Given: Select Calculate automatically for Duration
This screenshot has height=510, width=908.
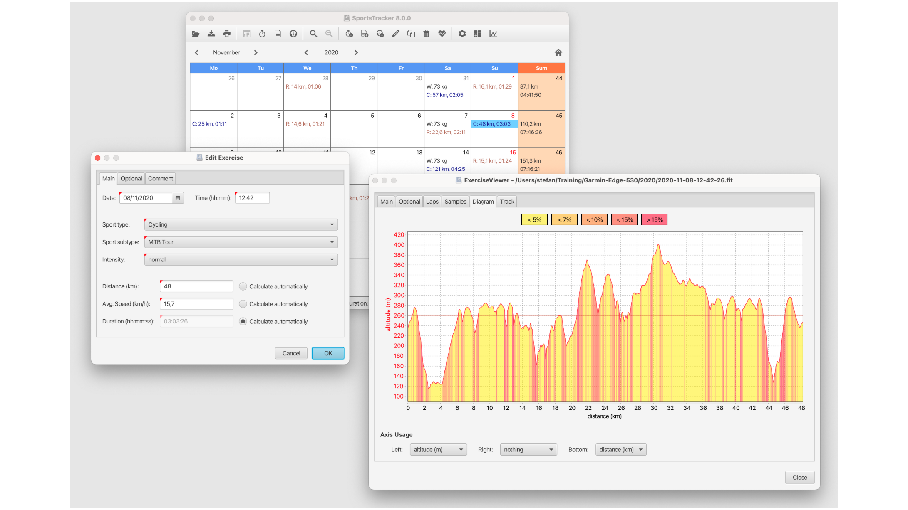Looking at the screenshot, I should coord(243,321).
